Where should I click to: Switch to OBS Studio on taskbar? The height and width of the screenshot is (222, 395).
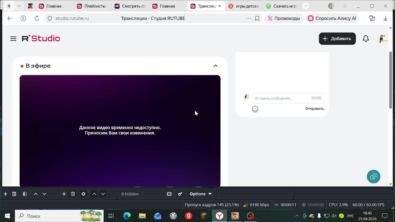coord(250,216)
